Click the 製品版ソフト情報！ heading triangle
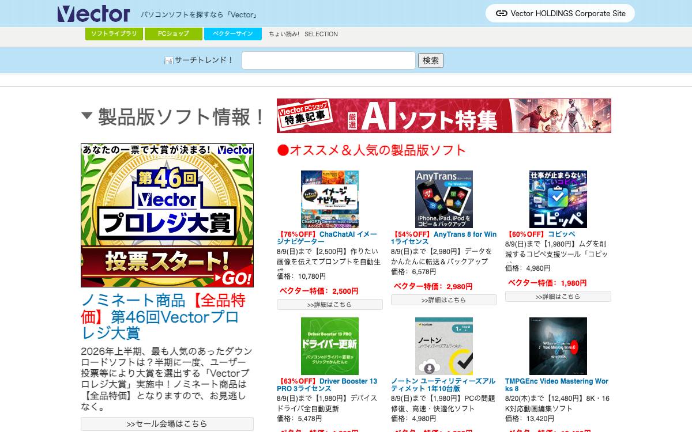692x432 pixels. (x=87, y=116)
